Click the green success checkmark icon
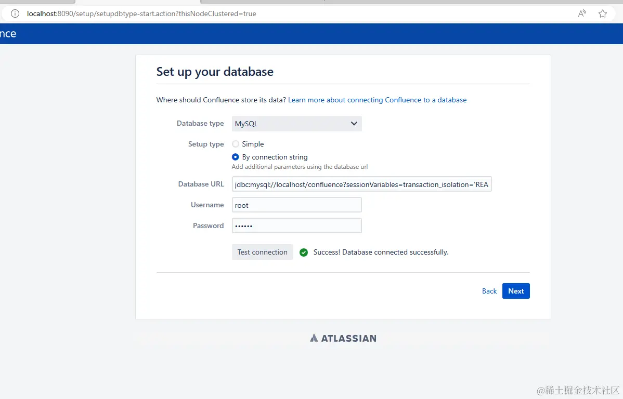 pos(303,252)
